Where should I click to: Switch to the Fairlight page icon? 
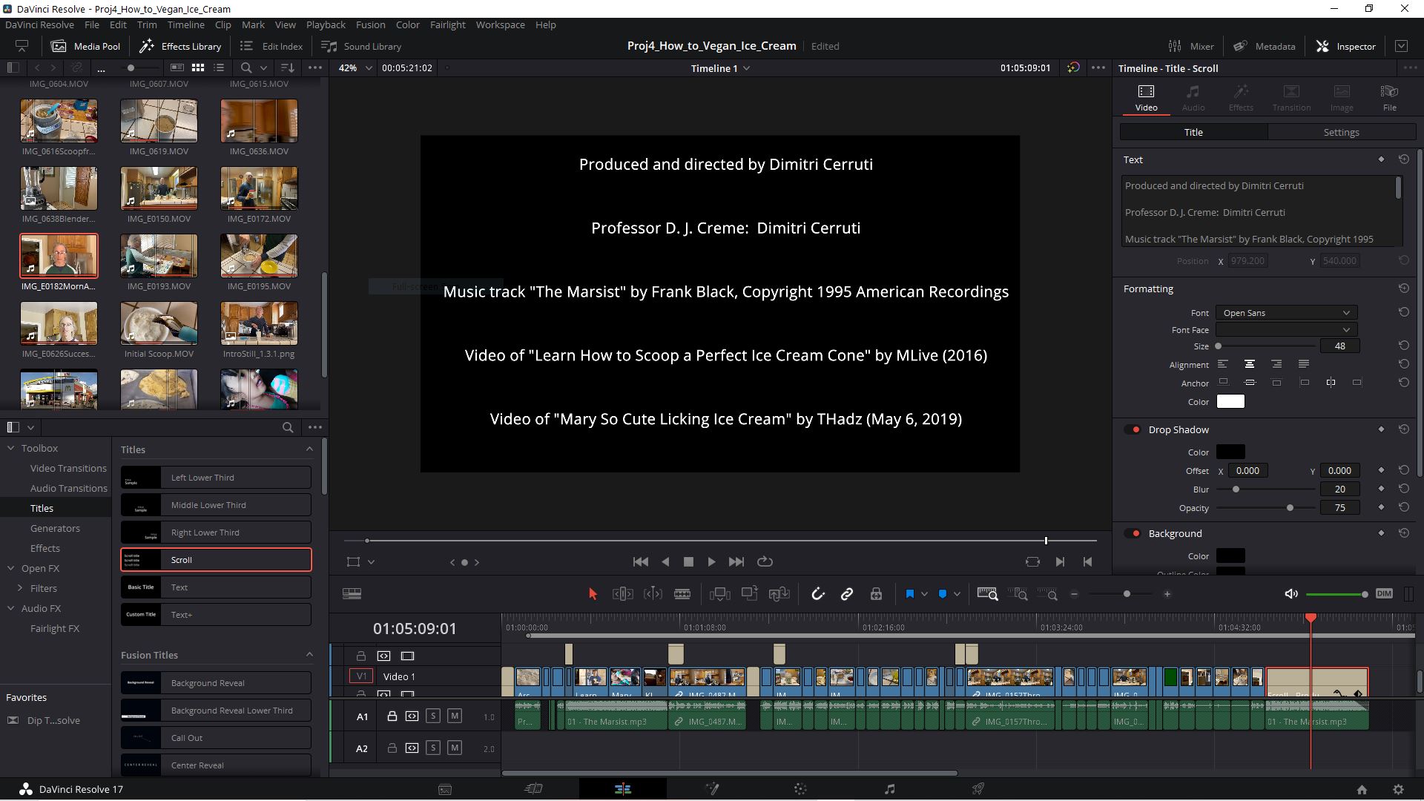pyautogui.click(x=889, y=789)
